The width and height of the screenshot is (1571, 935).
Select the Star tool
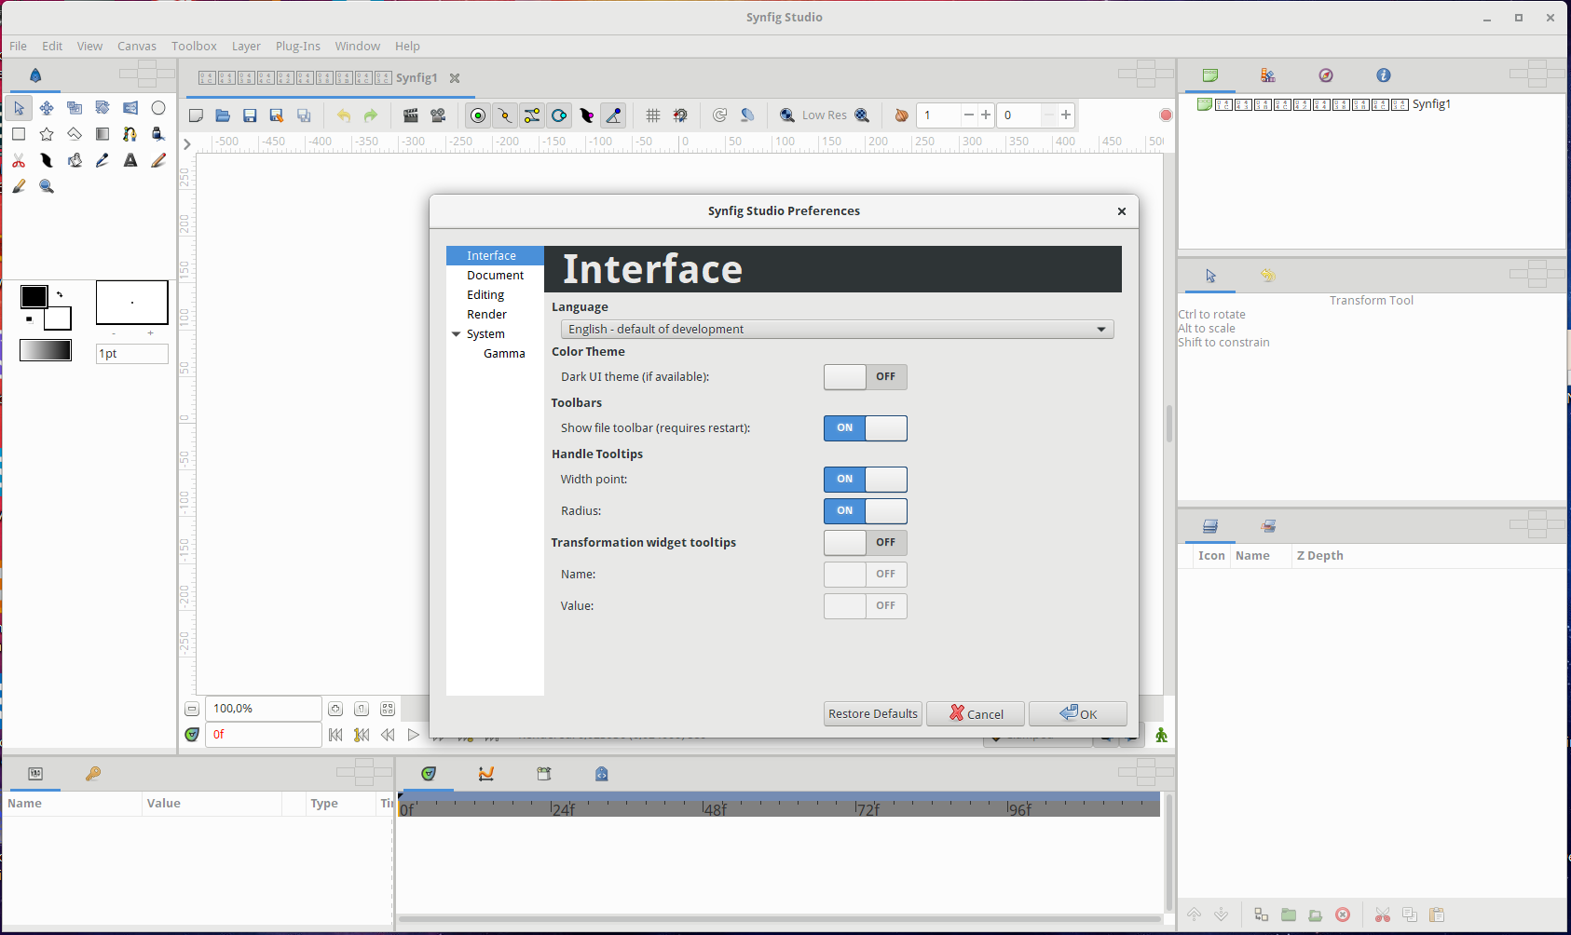point(47,134)
